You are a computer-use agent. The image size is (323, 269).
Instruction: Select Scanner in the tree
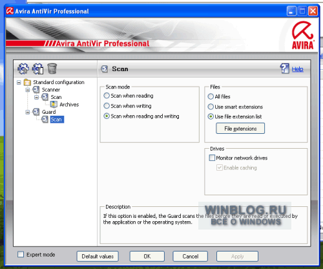pyautogui.click(x=51, y=90)
